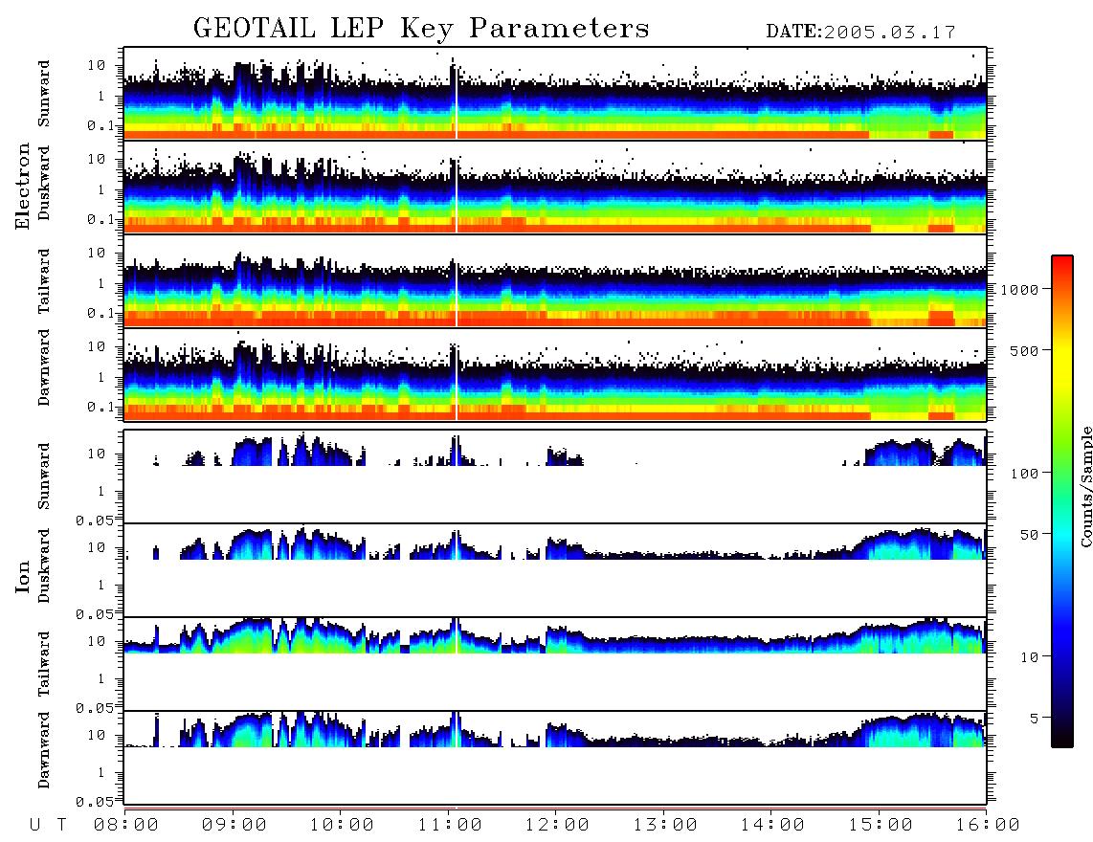Click the Ion Duskward spectrogram panel

pyautogui.click(x=555, y=569)
